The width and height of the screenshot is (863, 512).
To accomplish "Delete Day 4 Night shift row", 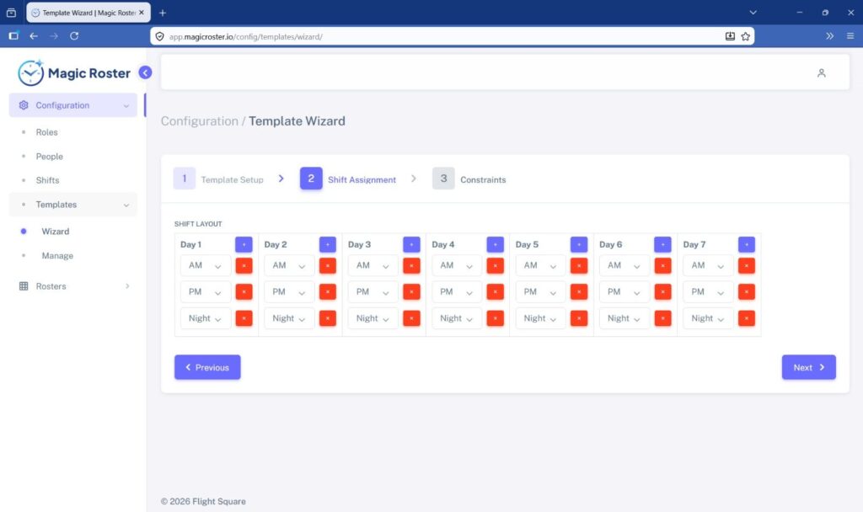I will point(495,318).
